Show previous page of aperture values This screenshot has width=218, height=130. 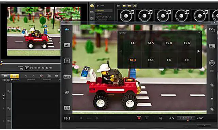pyautogui.click(x=121, y=51)
